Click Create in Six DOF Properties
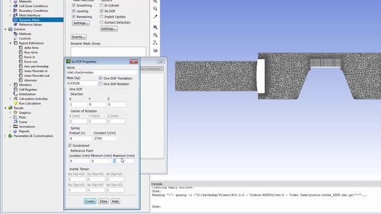Viewport: 381px width, 214px height. click(x=90, y=201)
